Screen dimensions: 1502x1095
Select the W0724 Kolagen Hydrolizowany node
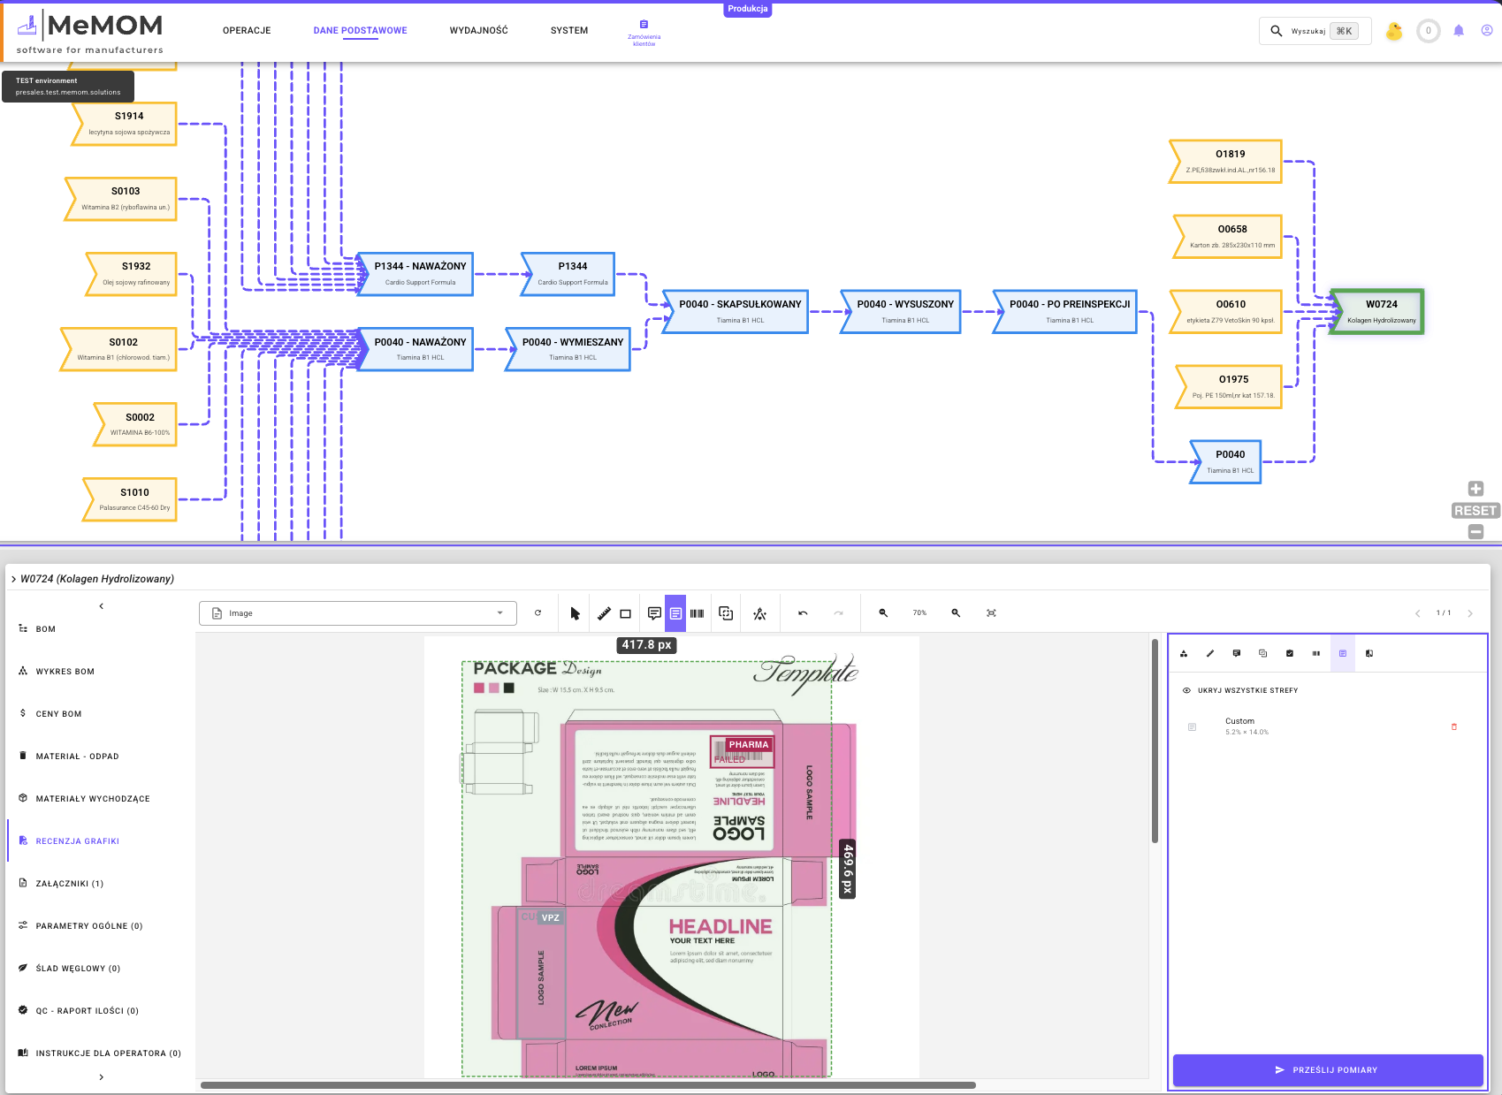[x=1377, y=312]
